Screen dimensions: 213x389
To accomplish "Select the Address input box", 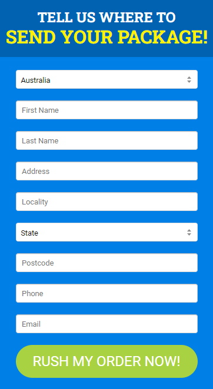I will tap(106, 171).
